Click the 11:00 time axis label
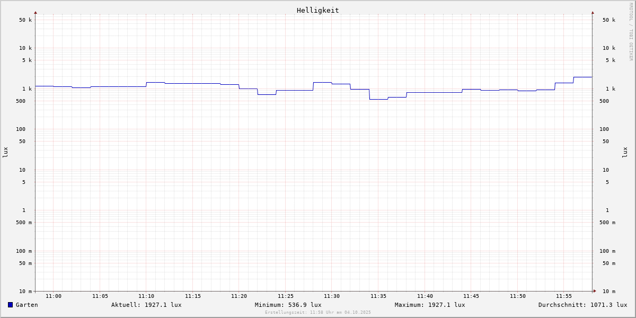This screenshot has height=318, width=636. pyautogui.click(x=54, y=296)
